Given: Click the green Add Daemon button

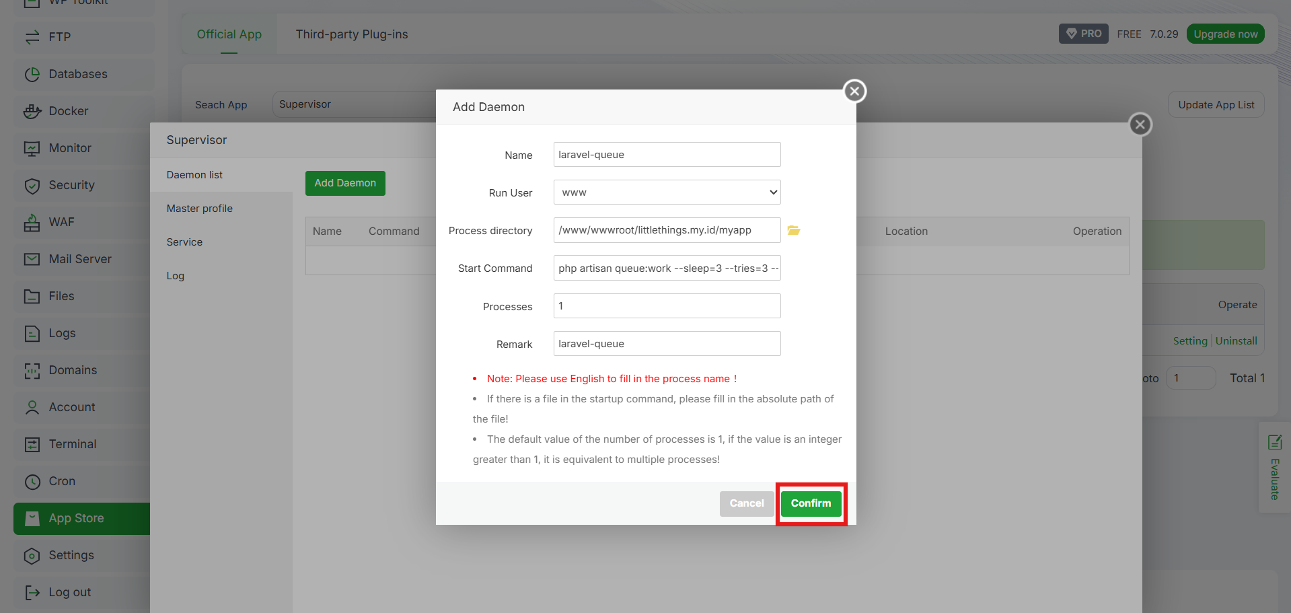Looking at the screenshot, I should (345, 183).
